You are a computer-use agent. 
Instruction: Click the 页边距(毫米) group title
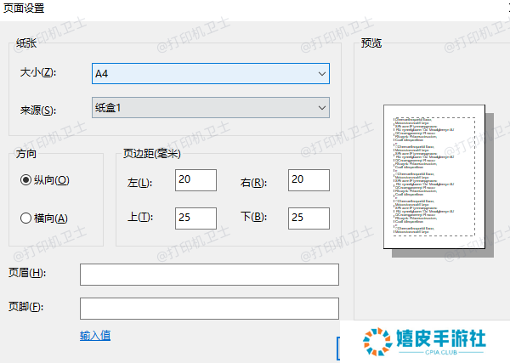[152, 154]
